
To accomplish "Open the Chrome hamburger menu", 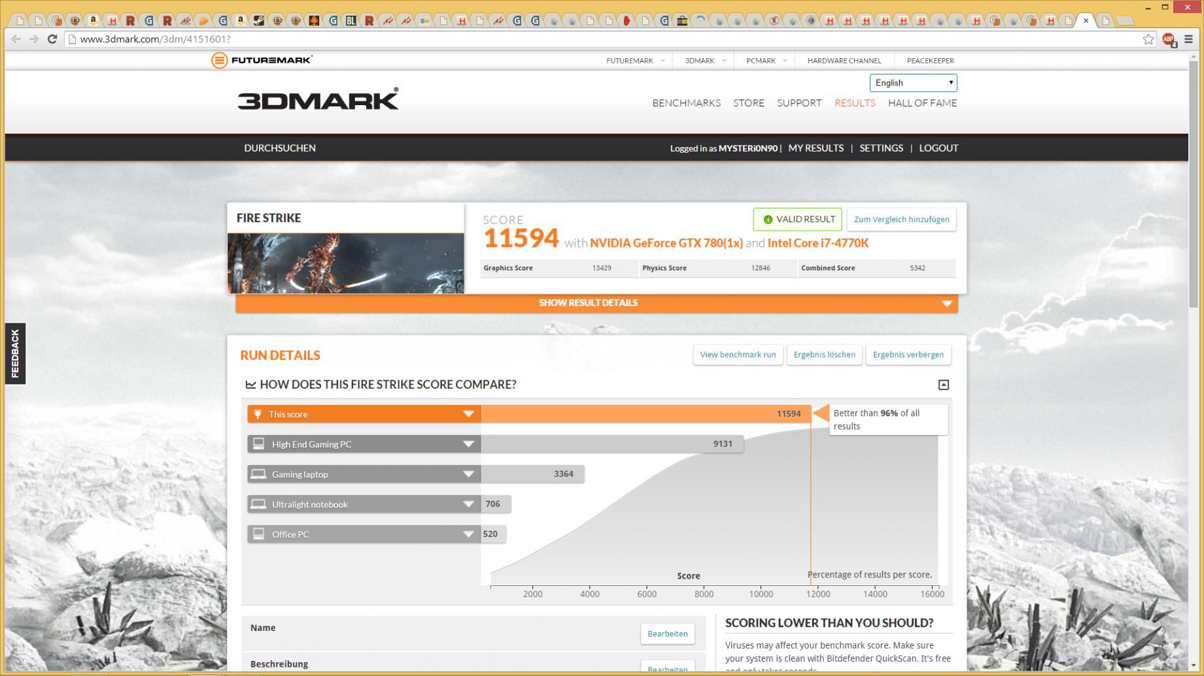I will tap(1189, 39).
